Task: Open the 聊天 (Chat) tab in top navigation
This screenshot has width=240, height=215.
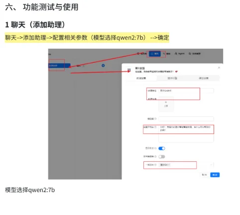Action: point(155,54)
